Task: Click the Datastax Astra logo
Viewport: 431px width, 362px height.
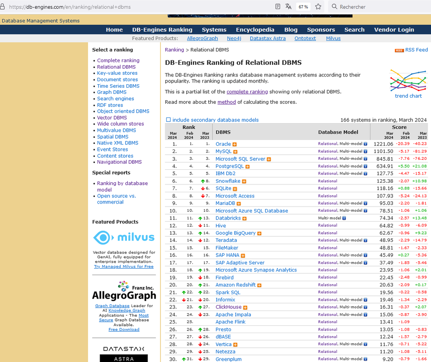Action: click(x=124, y=353)
